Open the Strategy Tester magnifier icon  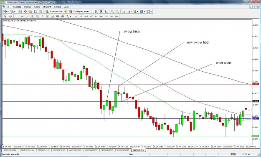point(41,11)
